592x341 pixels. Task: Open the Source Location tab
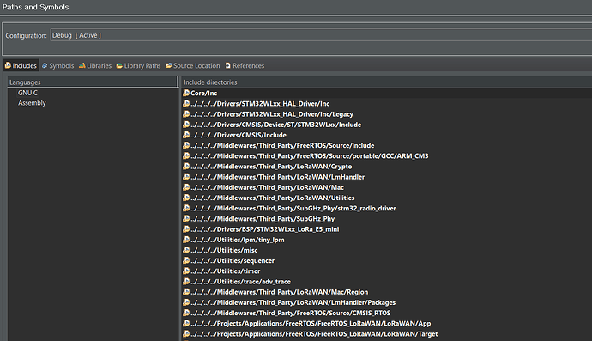192,65
